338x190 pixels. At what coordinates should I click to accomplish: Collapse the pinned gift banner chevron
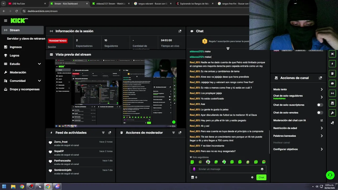coord(228,49)
